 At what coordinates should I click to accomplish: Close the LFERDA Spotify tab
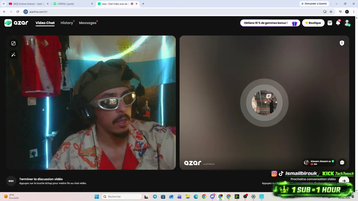pyautogui.click(x=92, y=4)
